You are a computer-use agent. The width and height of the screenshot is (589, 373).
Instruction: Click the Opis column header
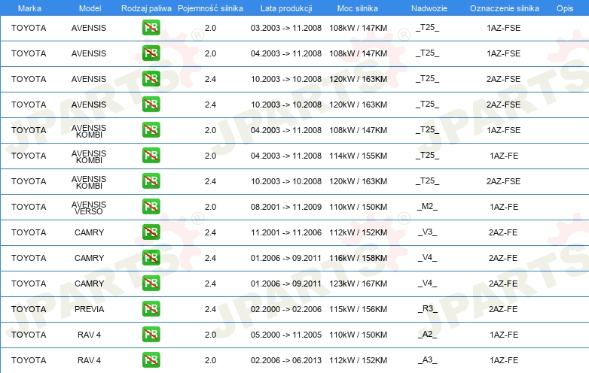565,8
